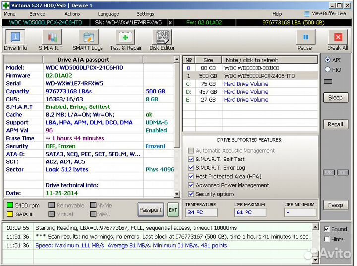Click the Virtual indicator box
Viewport: 357px width, 266px height.
point(52,214)
